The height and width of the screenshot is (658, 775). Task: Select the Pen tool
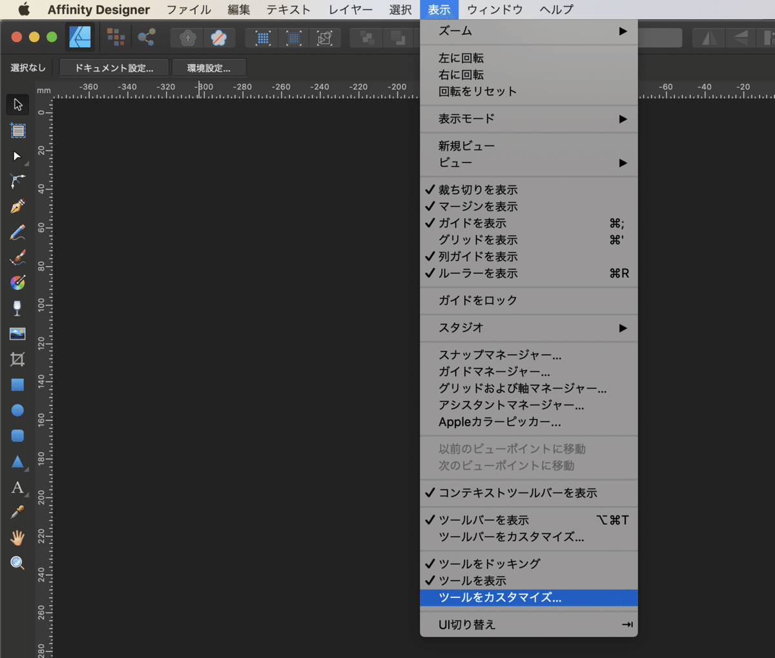(17, 207)
